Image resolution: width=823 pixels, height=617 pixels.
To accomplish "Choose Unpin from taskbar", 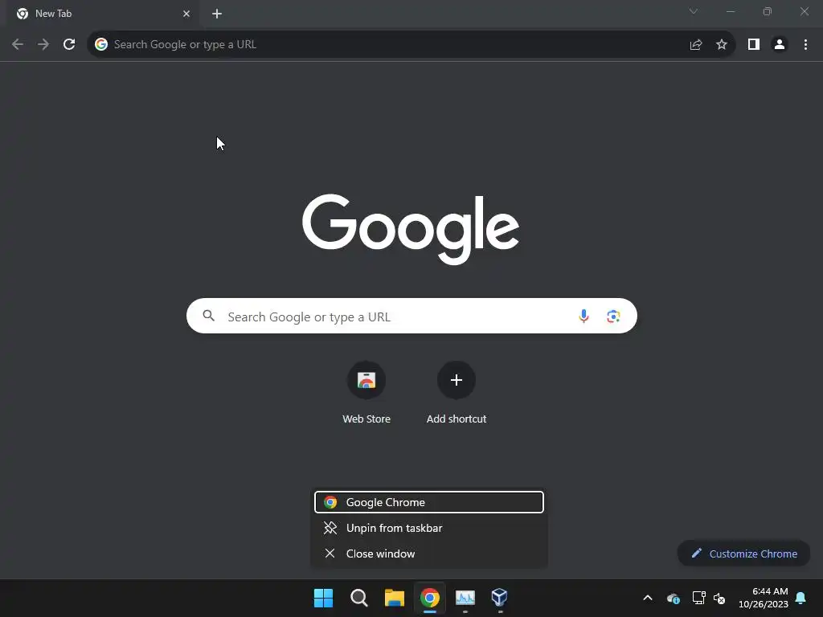I will [x=429, y=528].
